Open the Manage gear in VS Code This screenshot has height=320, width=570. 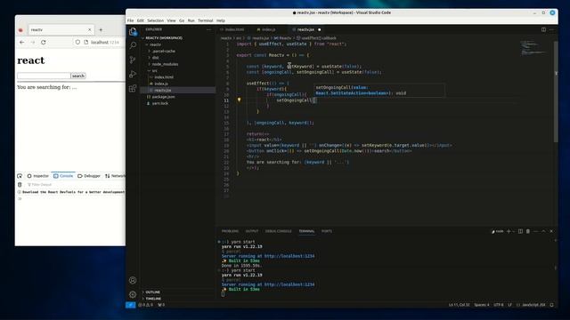point(133,294)
